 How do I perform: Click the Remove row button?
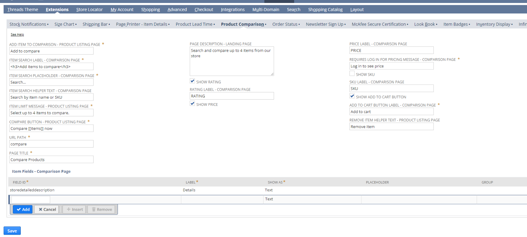coord(101,209)
